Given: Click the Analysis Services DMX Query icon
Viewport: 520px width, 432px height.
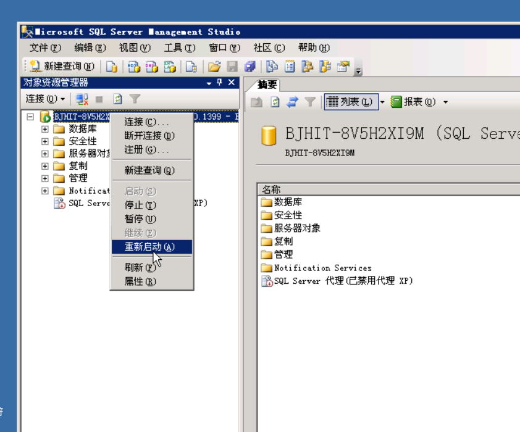Looking at the screenshot, I should [x=151, y=67].
